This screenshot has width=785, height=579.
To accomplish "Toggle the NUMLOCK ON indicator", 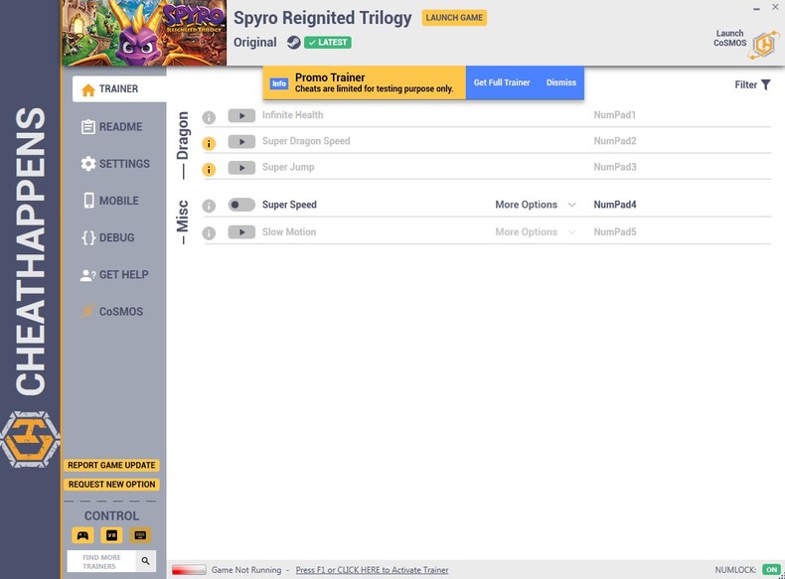I will tap(771, 569).
